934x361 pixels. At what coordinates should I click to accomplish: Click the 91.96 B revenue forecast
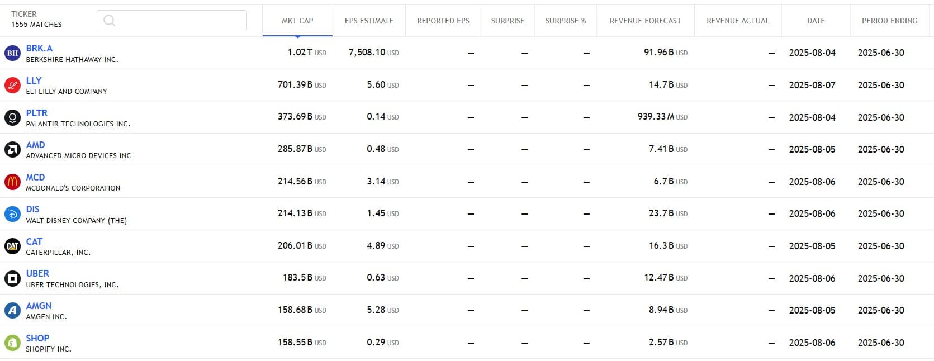(666, 53)
